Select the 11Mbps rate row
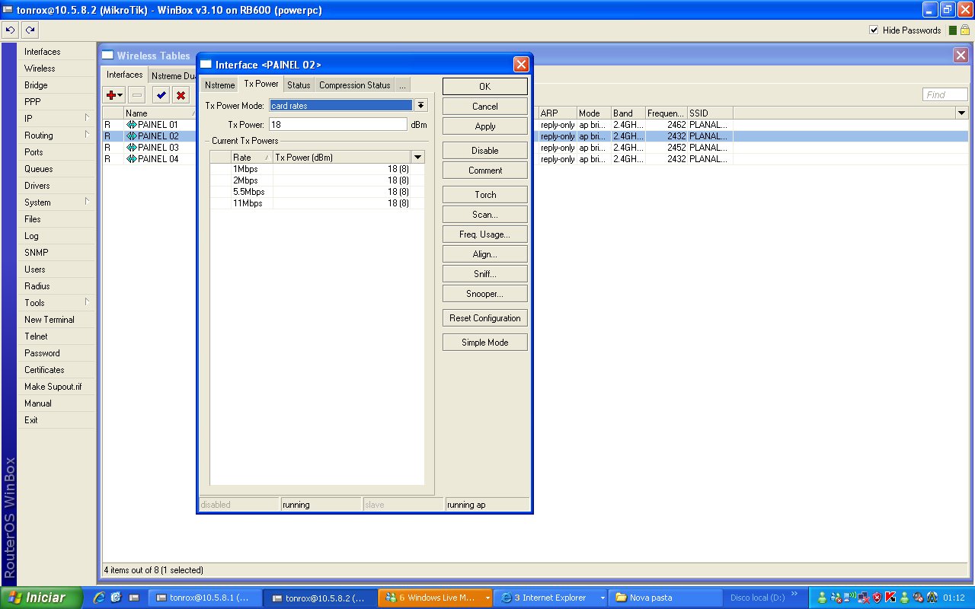The image size is (975, 609). [x=317, y=203]
